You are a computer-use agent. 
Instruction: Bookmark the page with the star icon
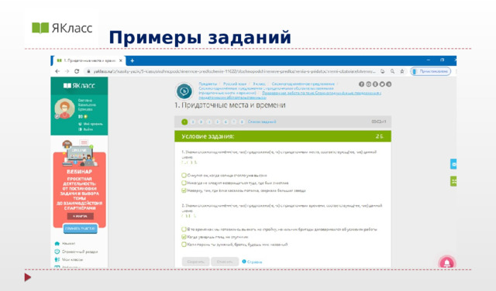click(x=402, y=71)
